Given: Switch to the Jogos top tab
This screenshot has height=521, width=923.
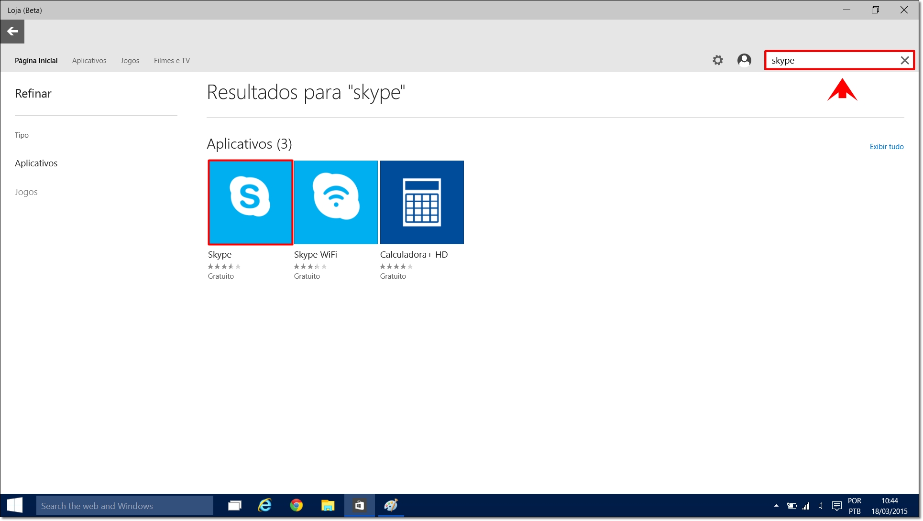Looking at the screenshot, I should (x=130, y=61).
